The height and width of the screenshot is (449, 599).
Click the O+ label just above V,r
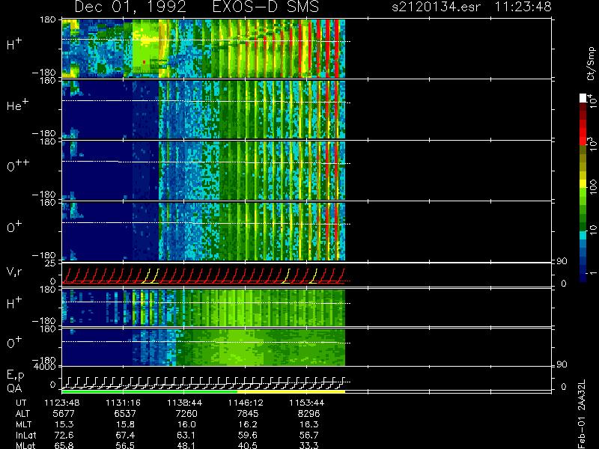pyautogui.click(x=14, y=227)
